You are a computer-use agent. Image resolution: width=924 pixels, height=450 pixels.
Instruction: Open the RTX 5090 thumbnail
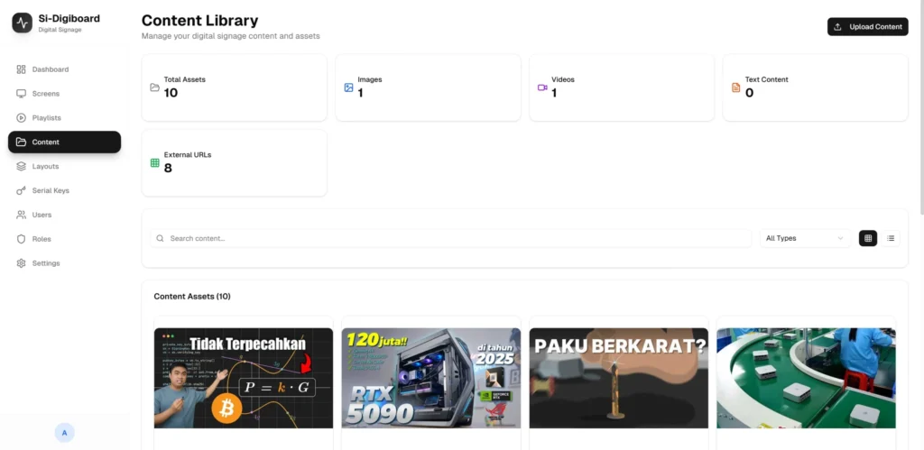pos(430,377)
